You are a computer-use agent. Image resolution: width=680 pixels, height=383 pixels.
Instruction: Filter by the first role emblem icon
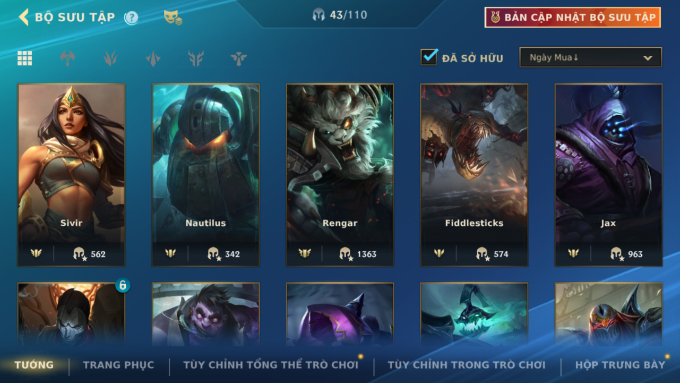(67, 58)
